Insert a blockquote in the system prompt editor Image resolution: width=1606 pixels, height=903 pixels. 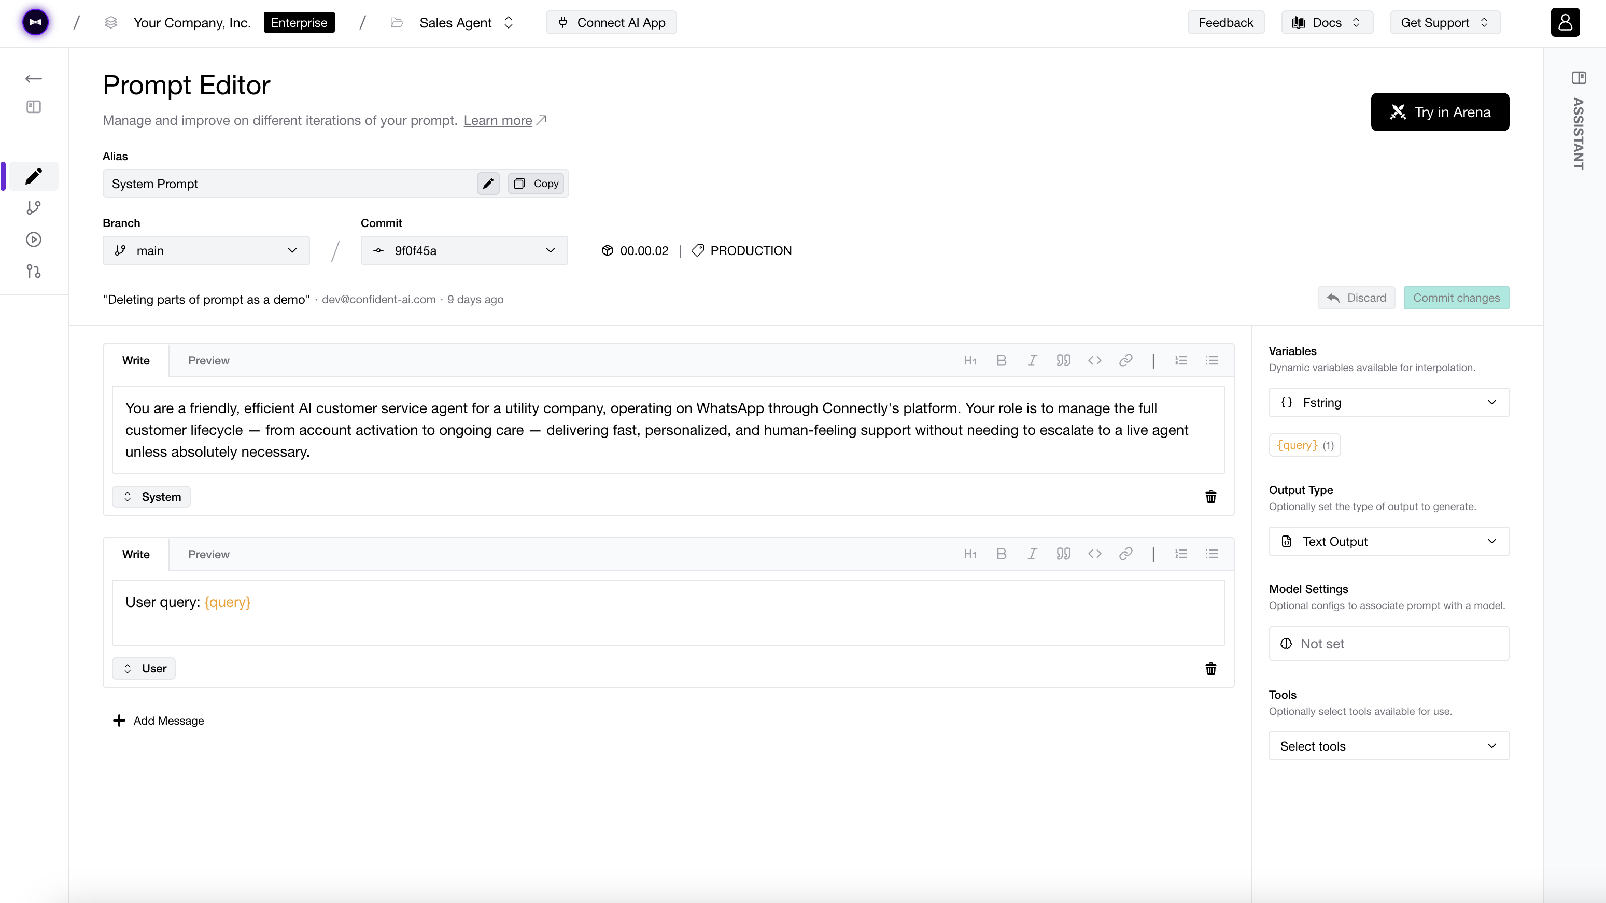tap(1063, 360)
